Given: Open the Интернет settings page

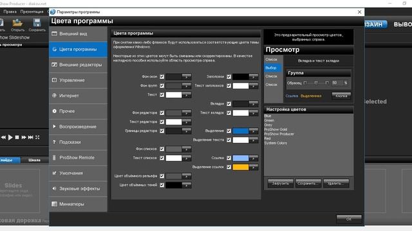Looking at the screenshot, I should [x=78, y=96].
